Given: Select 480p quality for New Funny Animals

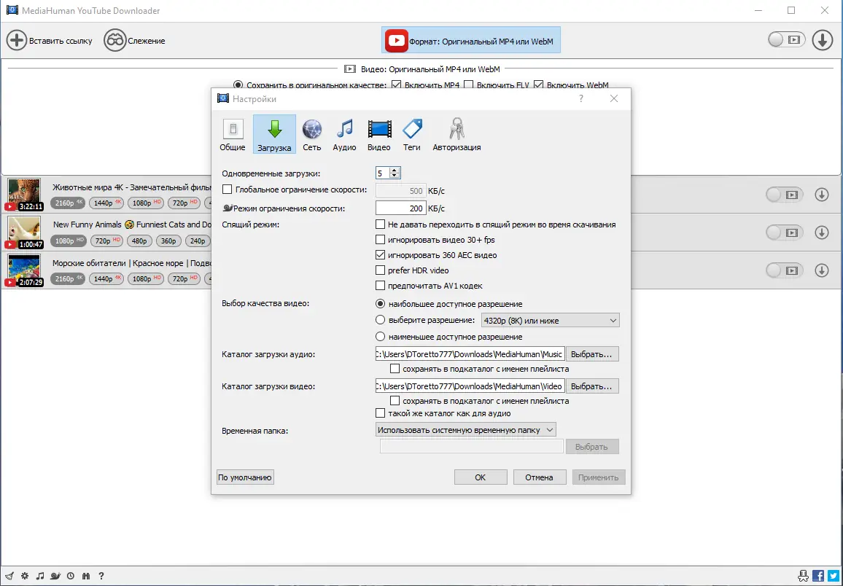Looking at the screenshot, I should click(x=139, y=241).
